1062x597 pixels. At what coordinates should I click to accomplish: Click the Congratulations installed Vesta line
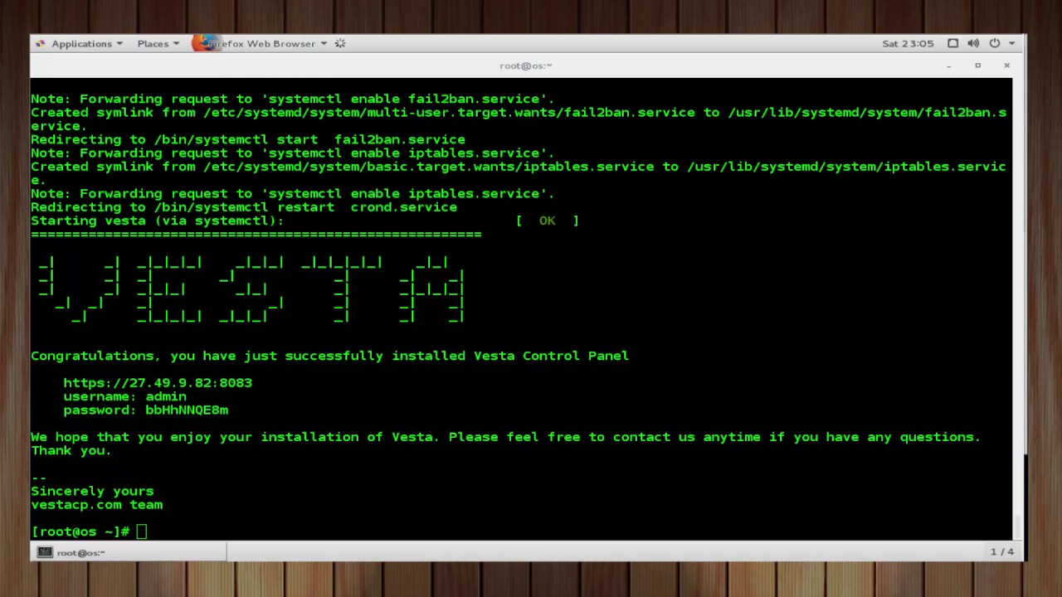(329, 356)
